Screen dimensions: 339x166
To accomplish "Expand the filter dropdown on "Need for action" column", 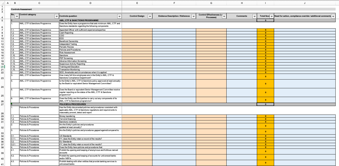I will click(333, 16).
